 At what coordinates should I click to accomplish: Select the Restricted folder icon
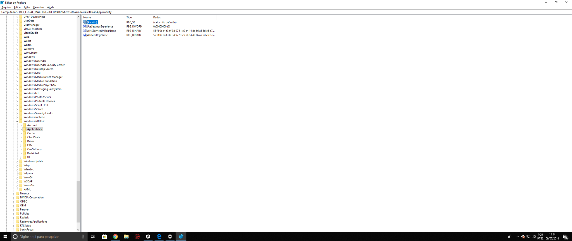click(24, 153)
